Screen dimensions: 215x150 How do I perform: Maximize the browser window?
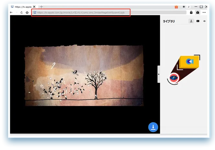(201, 7)
